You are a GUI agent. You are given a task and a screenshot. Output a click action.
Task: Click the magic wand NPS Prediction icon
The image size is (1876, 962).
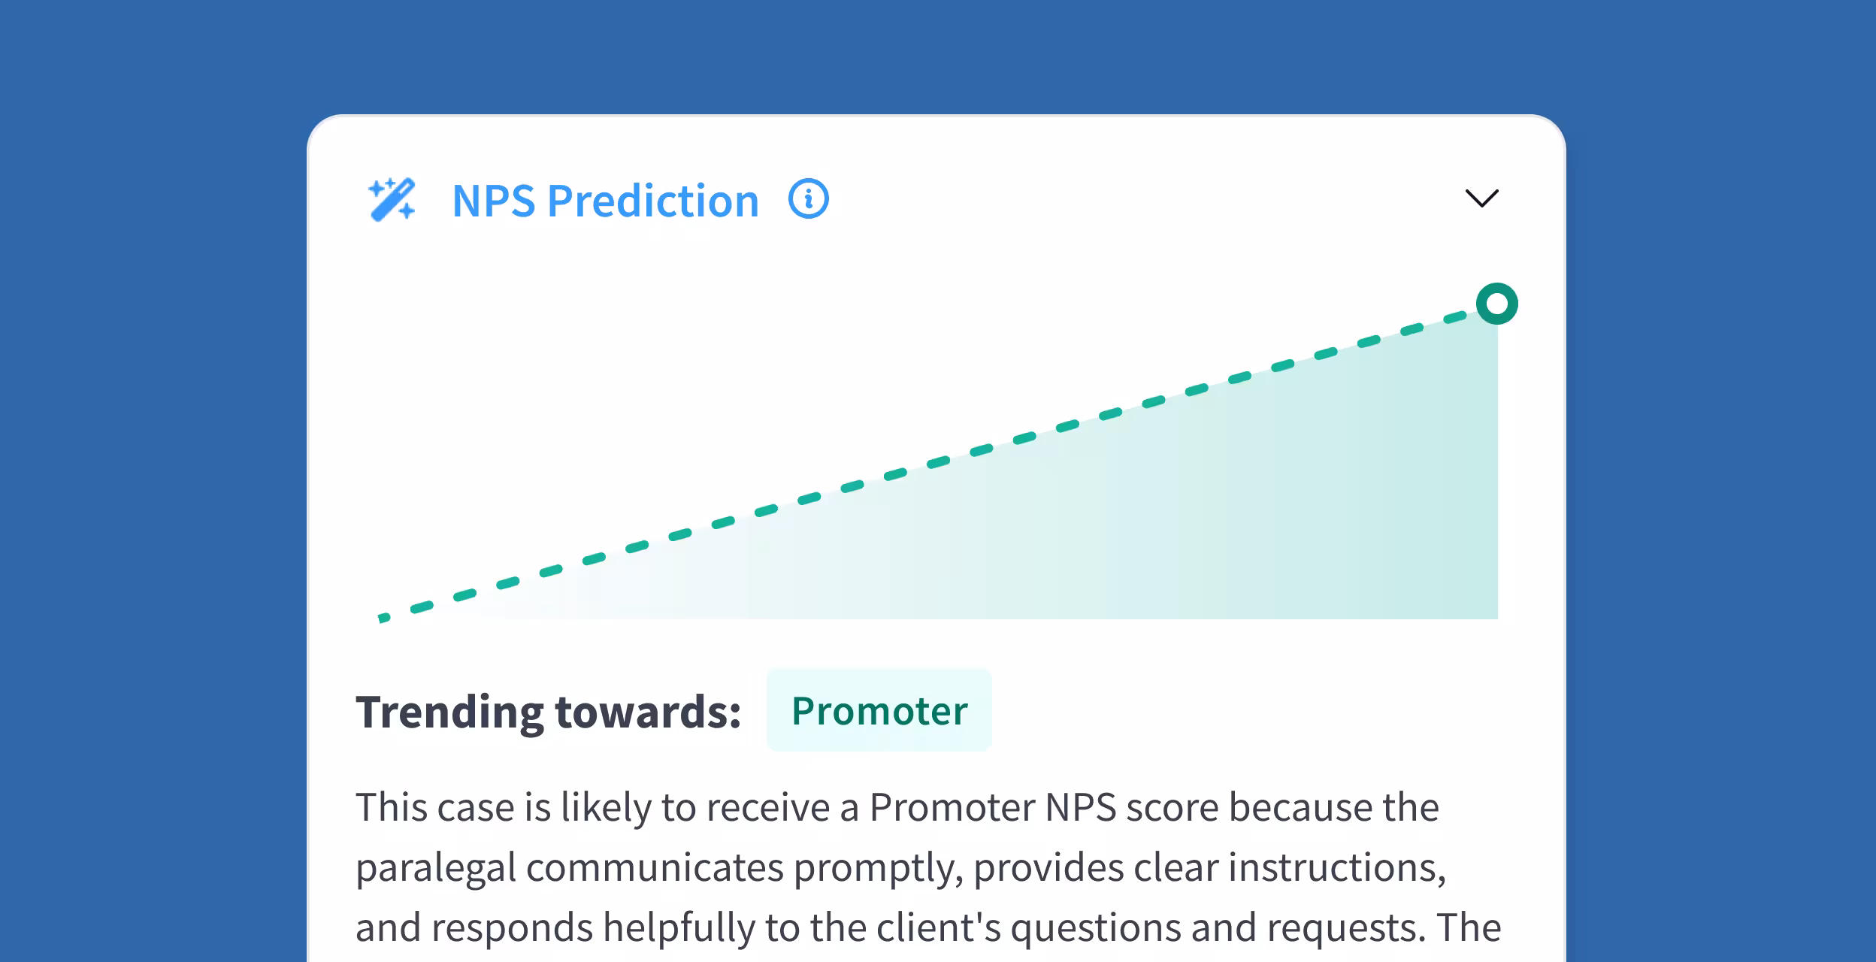(x=394, y=200)
